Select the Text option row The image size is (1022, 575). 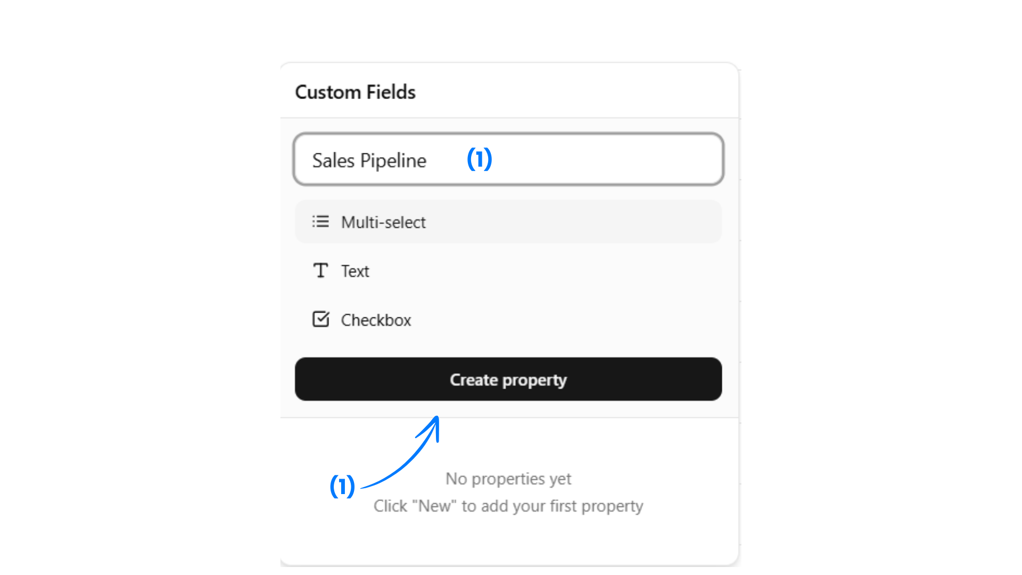coord(508,271)
